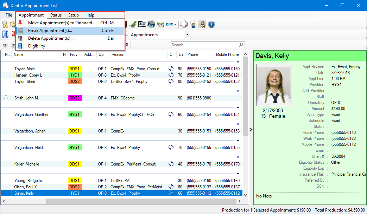
Task: Collapse the patient info panel arrow
Action: tap(251, 129)
